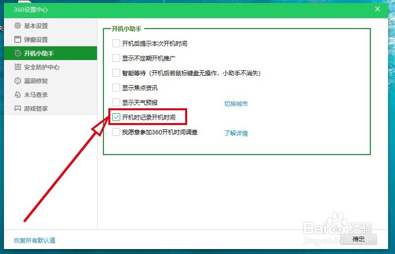Enable the 智能等待 checkbox
The image size is (395, 254).
click(x=116, y=73)
